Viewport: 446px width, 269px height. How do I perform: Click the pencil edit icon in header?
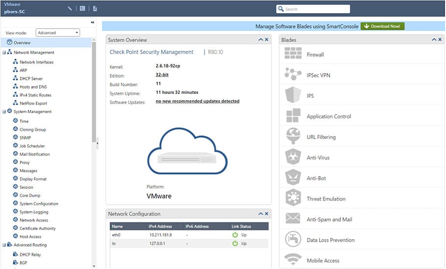point(70,8)
